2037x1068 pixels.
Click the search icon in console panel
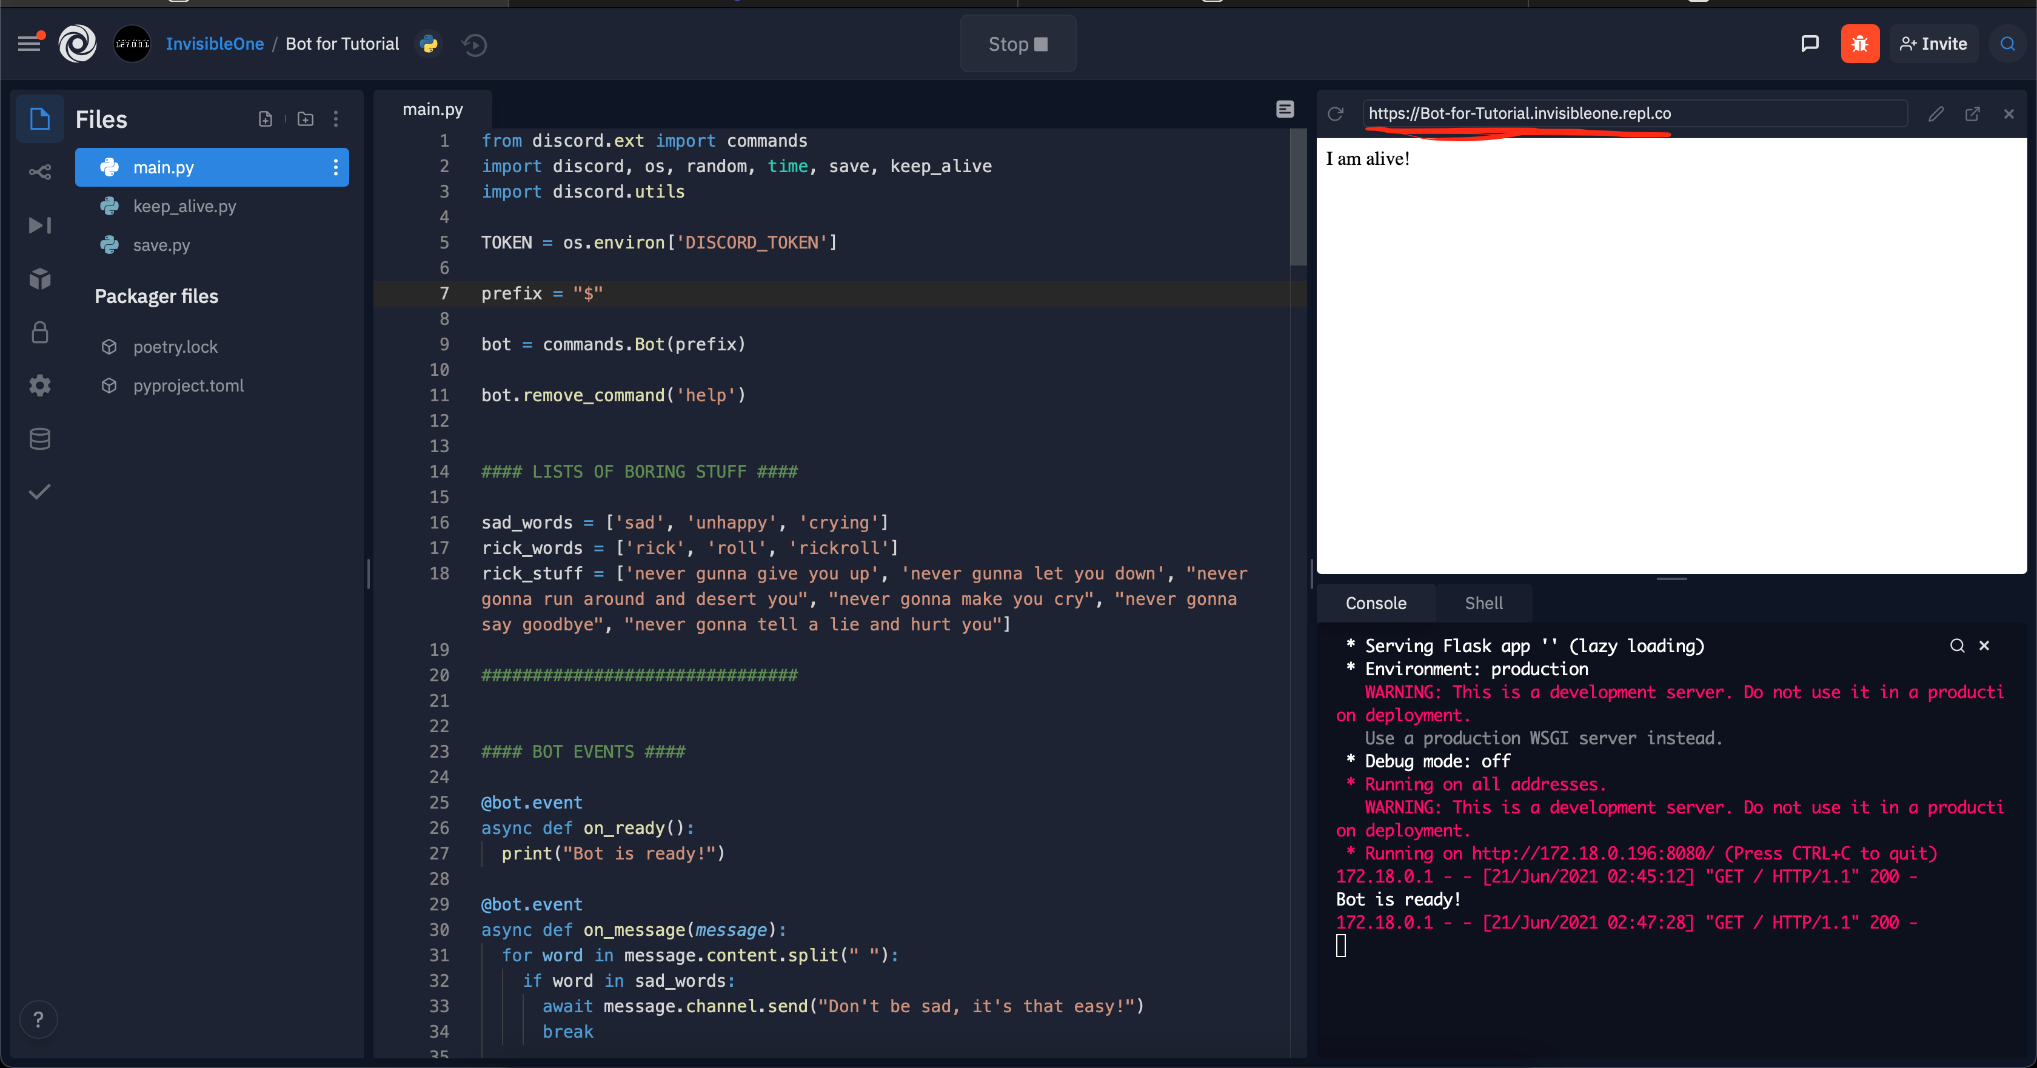(1956, 645)
